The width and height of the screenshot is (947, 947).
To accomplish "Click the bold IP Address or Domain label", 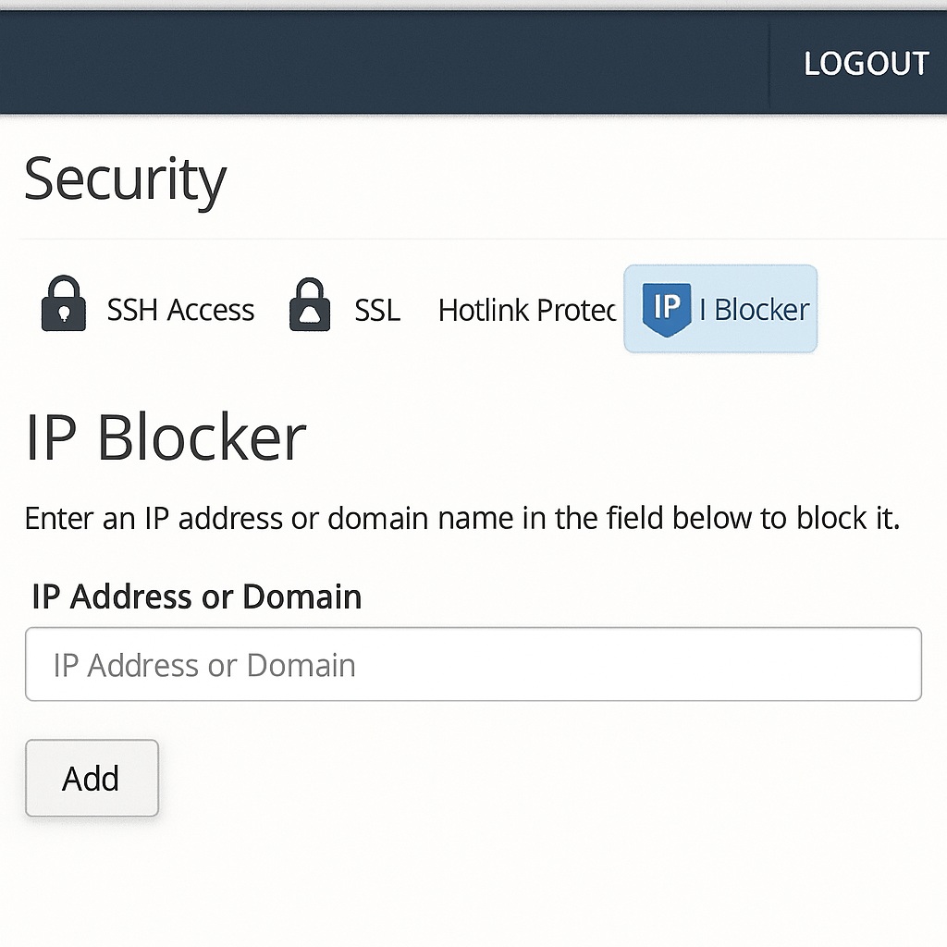I will click(196, 596).
